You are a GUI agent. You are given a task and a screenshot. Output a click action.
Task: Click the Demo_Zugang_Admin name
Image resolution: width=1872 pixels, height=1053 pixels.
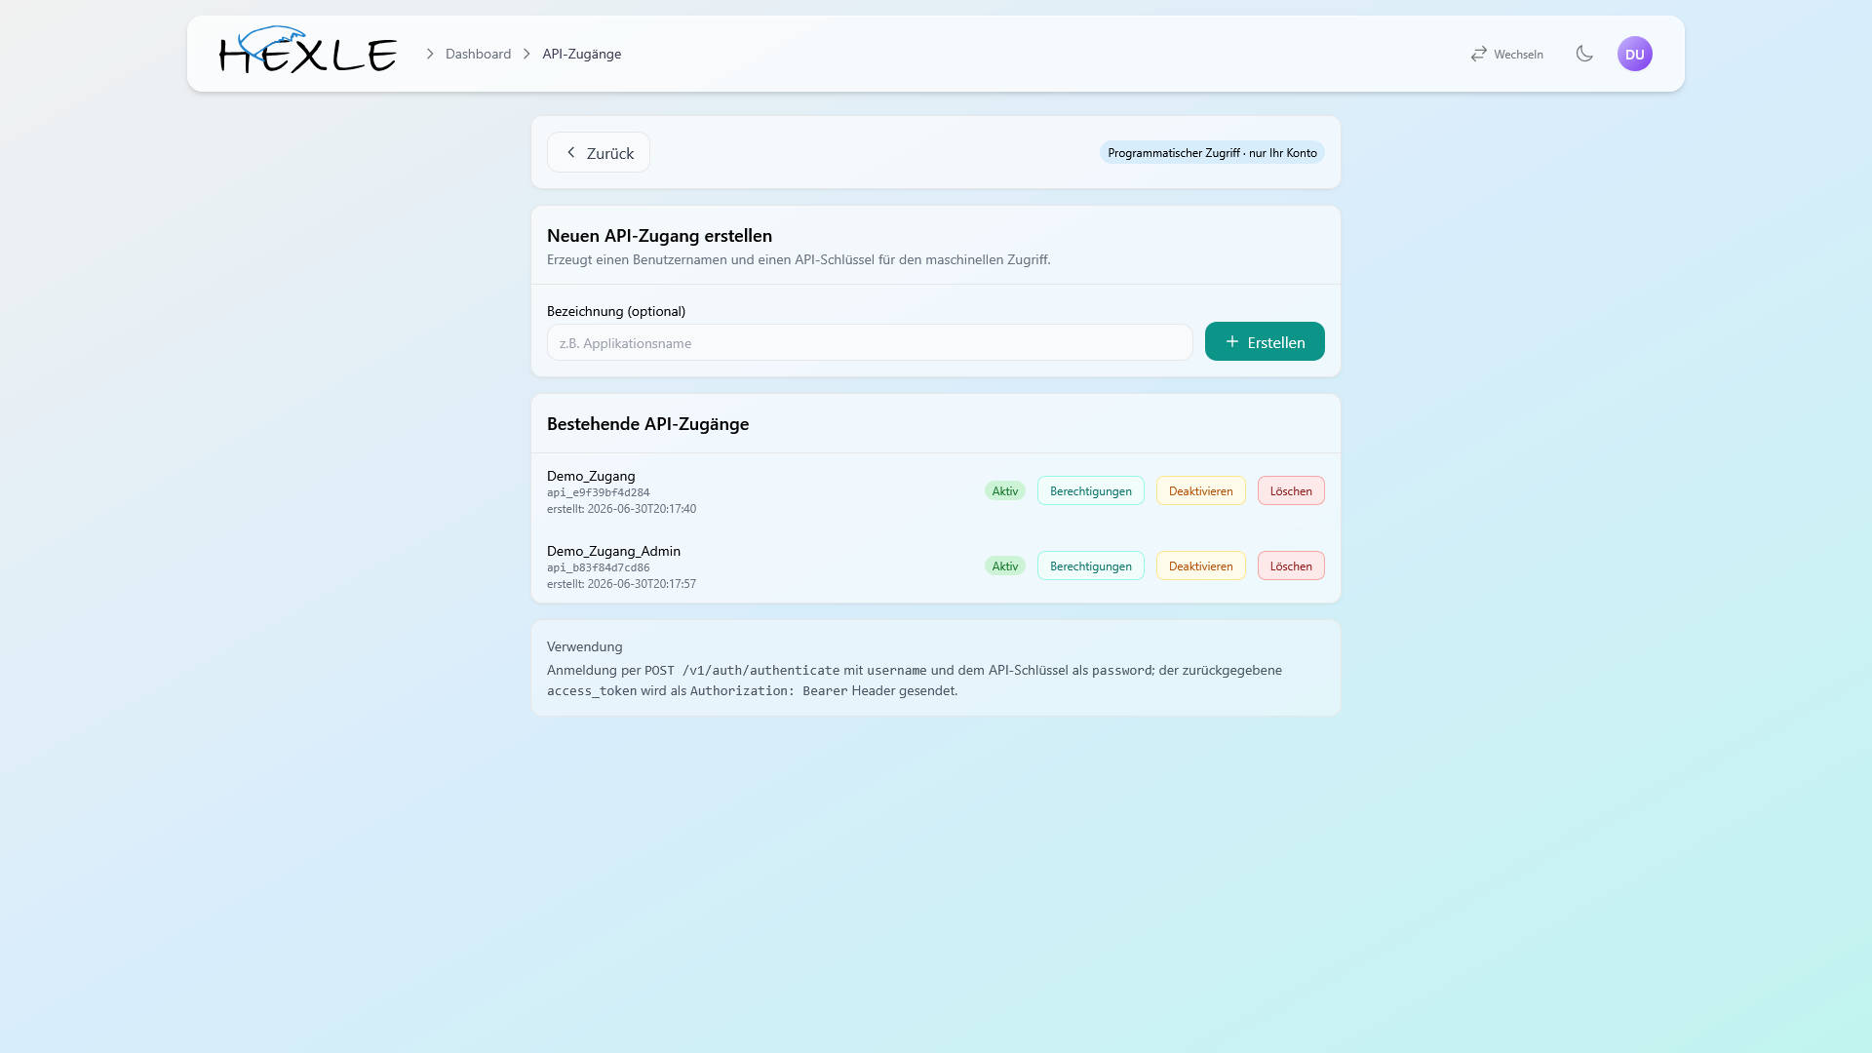tap(613, 551)
